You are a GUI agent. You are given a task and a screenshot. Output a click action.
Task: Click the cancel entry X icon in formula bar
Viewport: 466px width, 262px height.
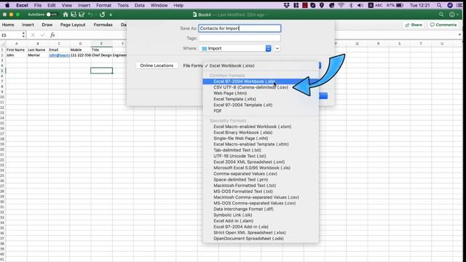[x=33, y=35]
